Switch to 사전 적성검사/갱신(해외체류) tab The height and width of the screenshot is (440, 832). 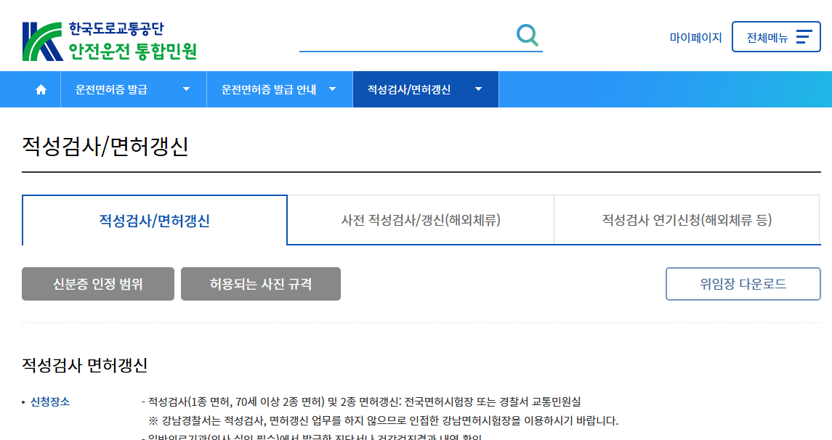point(421,220)
